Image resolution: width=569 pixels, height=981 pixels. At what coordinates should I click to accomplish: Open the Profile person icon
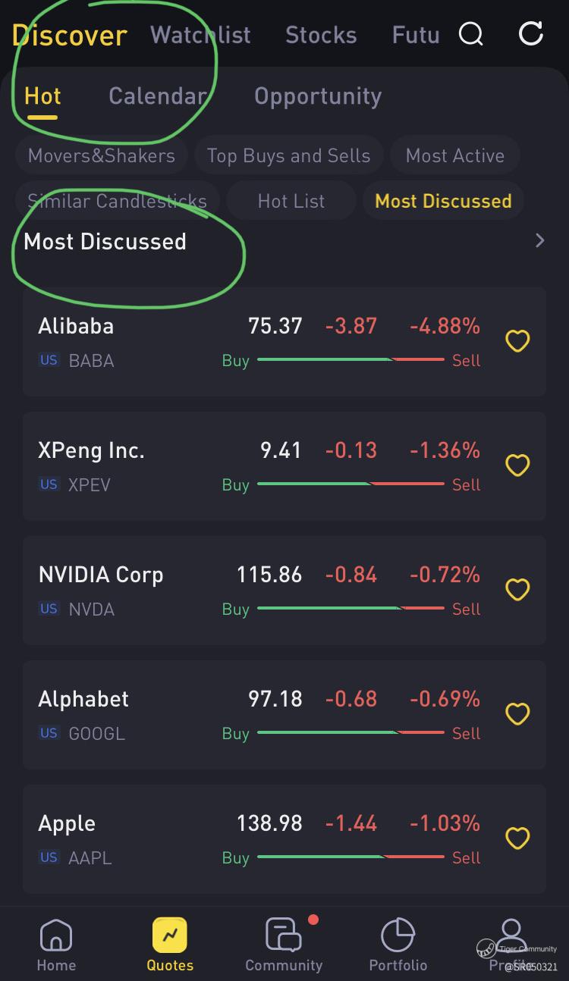click(x=512, y=932)
